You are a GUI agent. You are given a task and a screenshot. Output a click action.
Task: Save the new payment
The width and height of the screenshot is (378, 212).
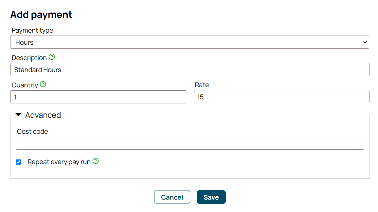211,197
